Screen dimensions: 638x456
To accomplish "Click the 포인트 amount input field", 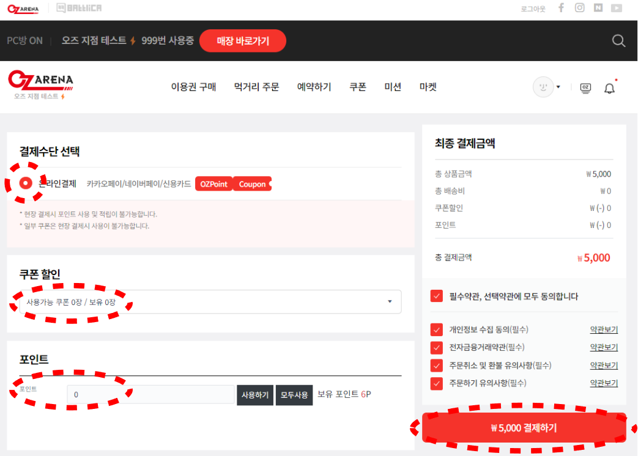I will point(150,395).
